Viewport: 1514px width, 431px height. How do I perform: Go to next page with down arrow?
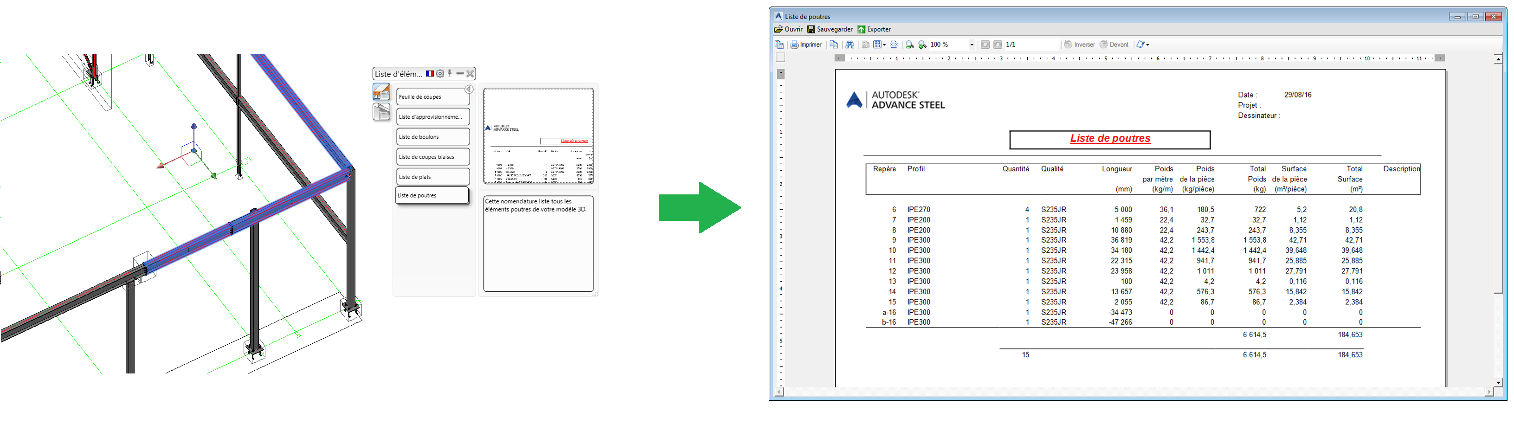[998, 45]
